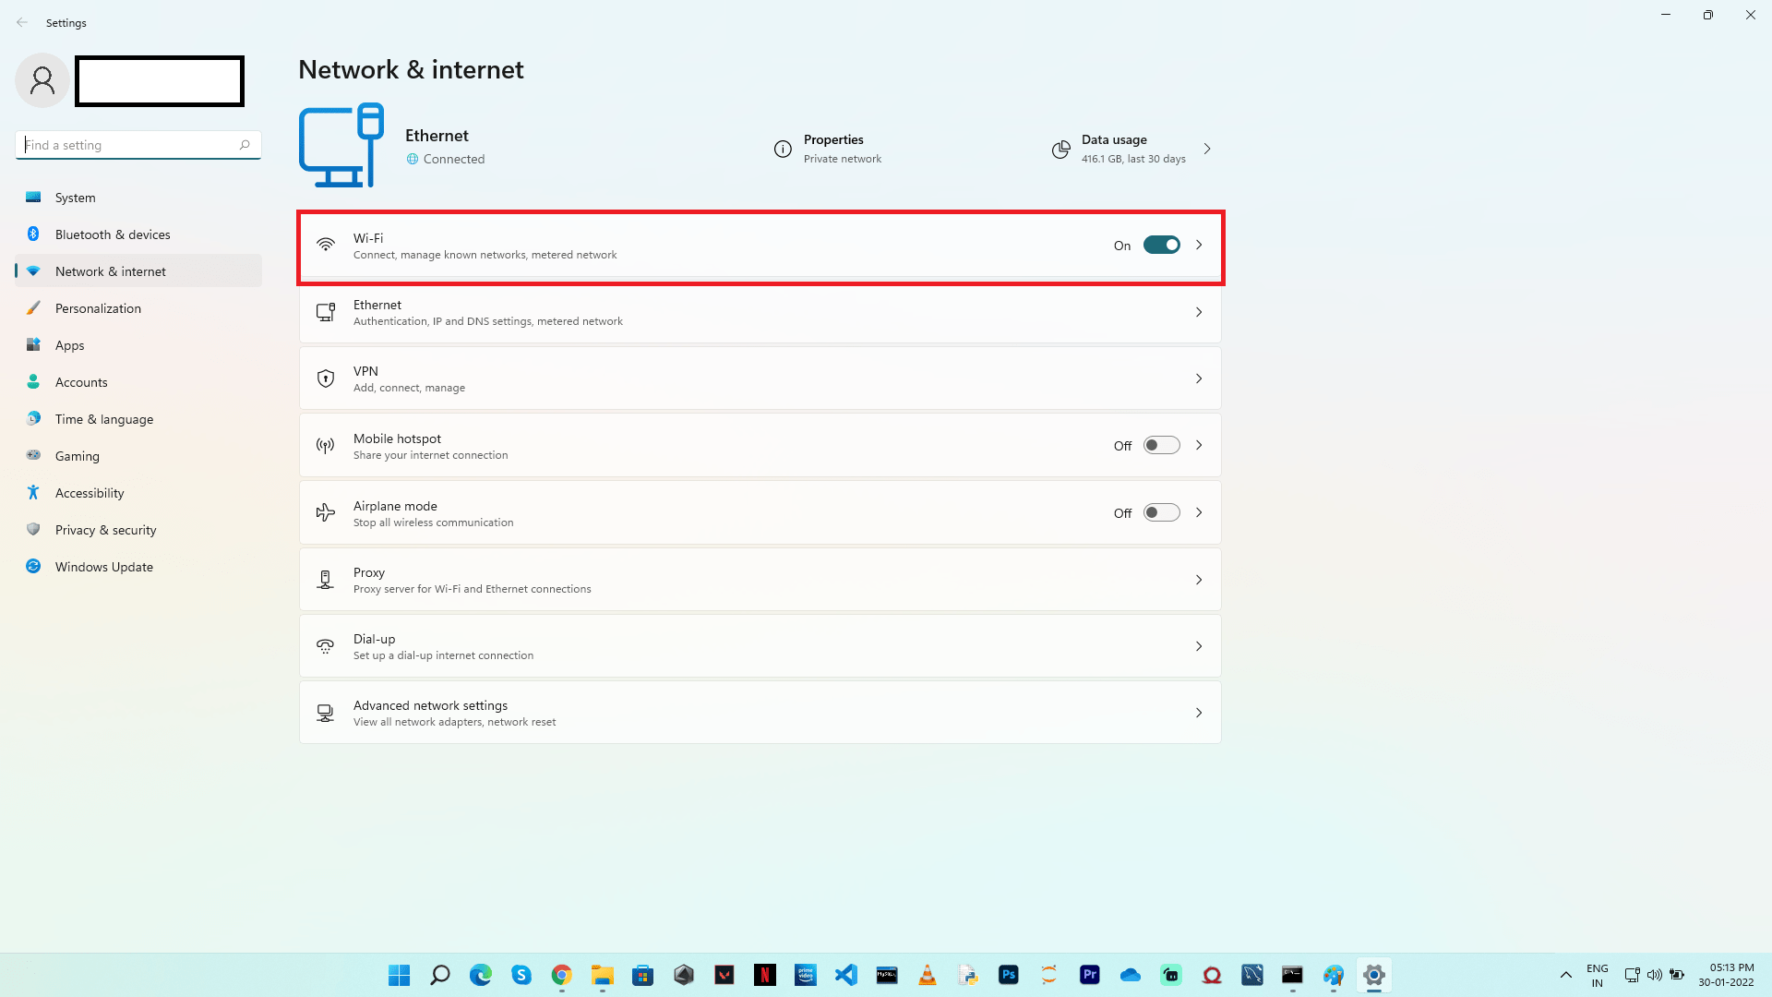Enable Mobile hotspot
Screen dimensions: 1772x997
pos(1161,444)
